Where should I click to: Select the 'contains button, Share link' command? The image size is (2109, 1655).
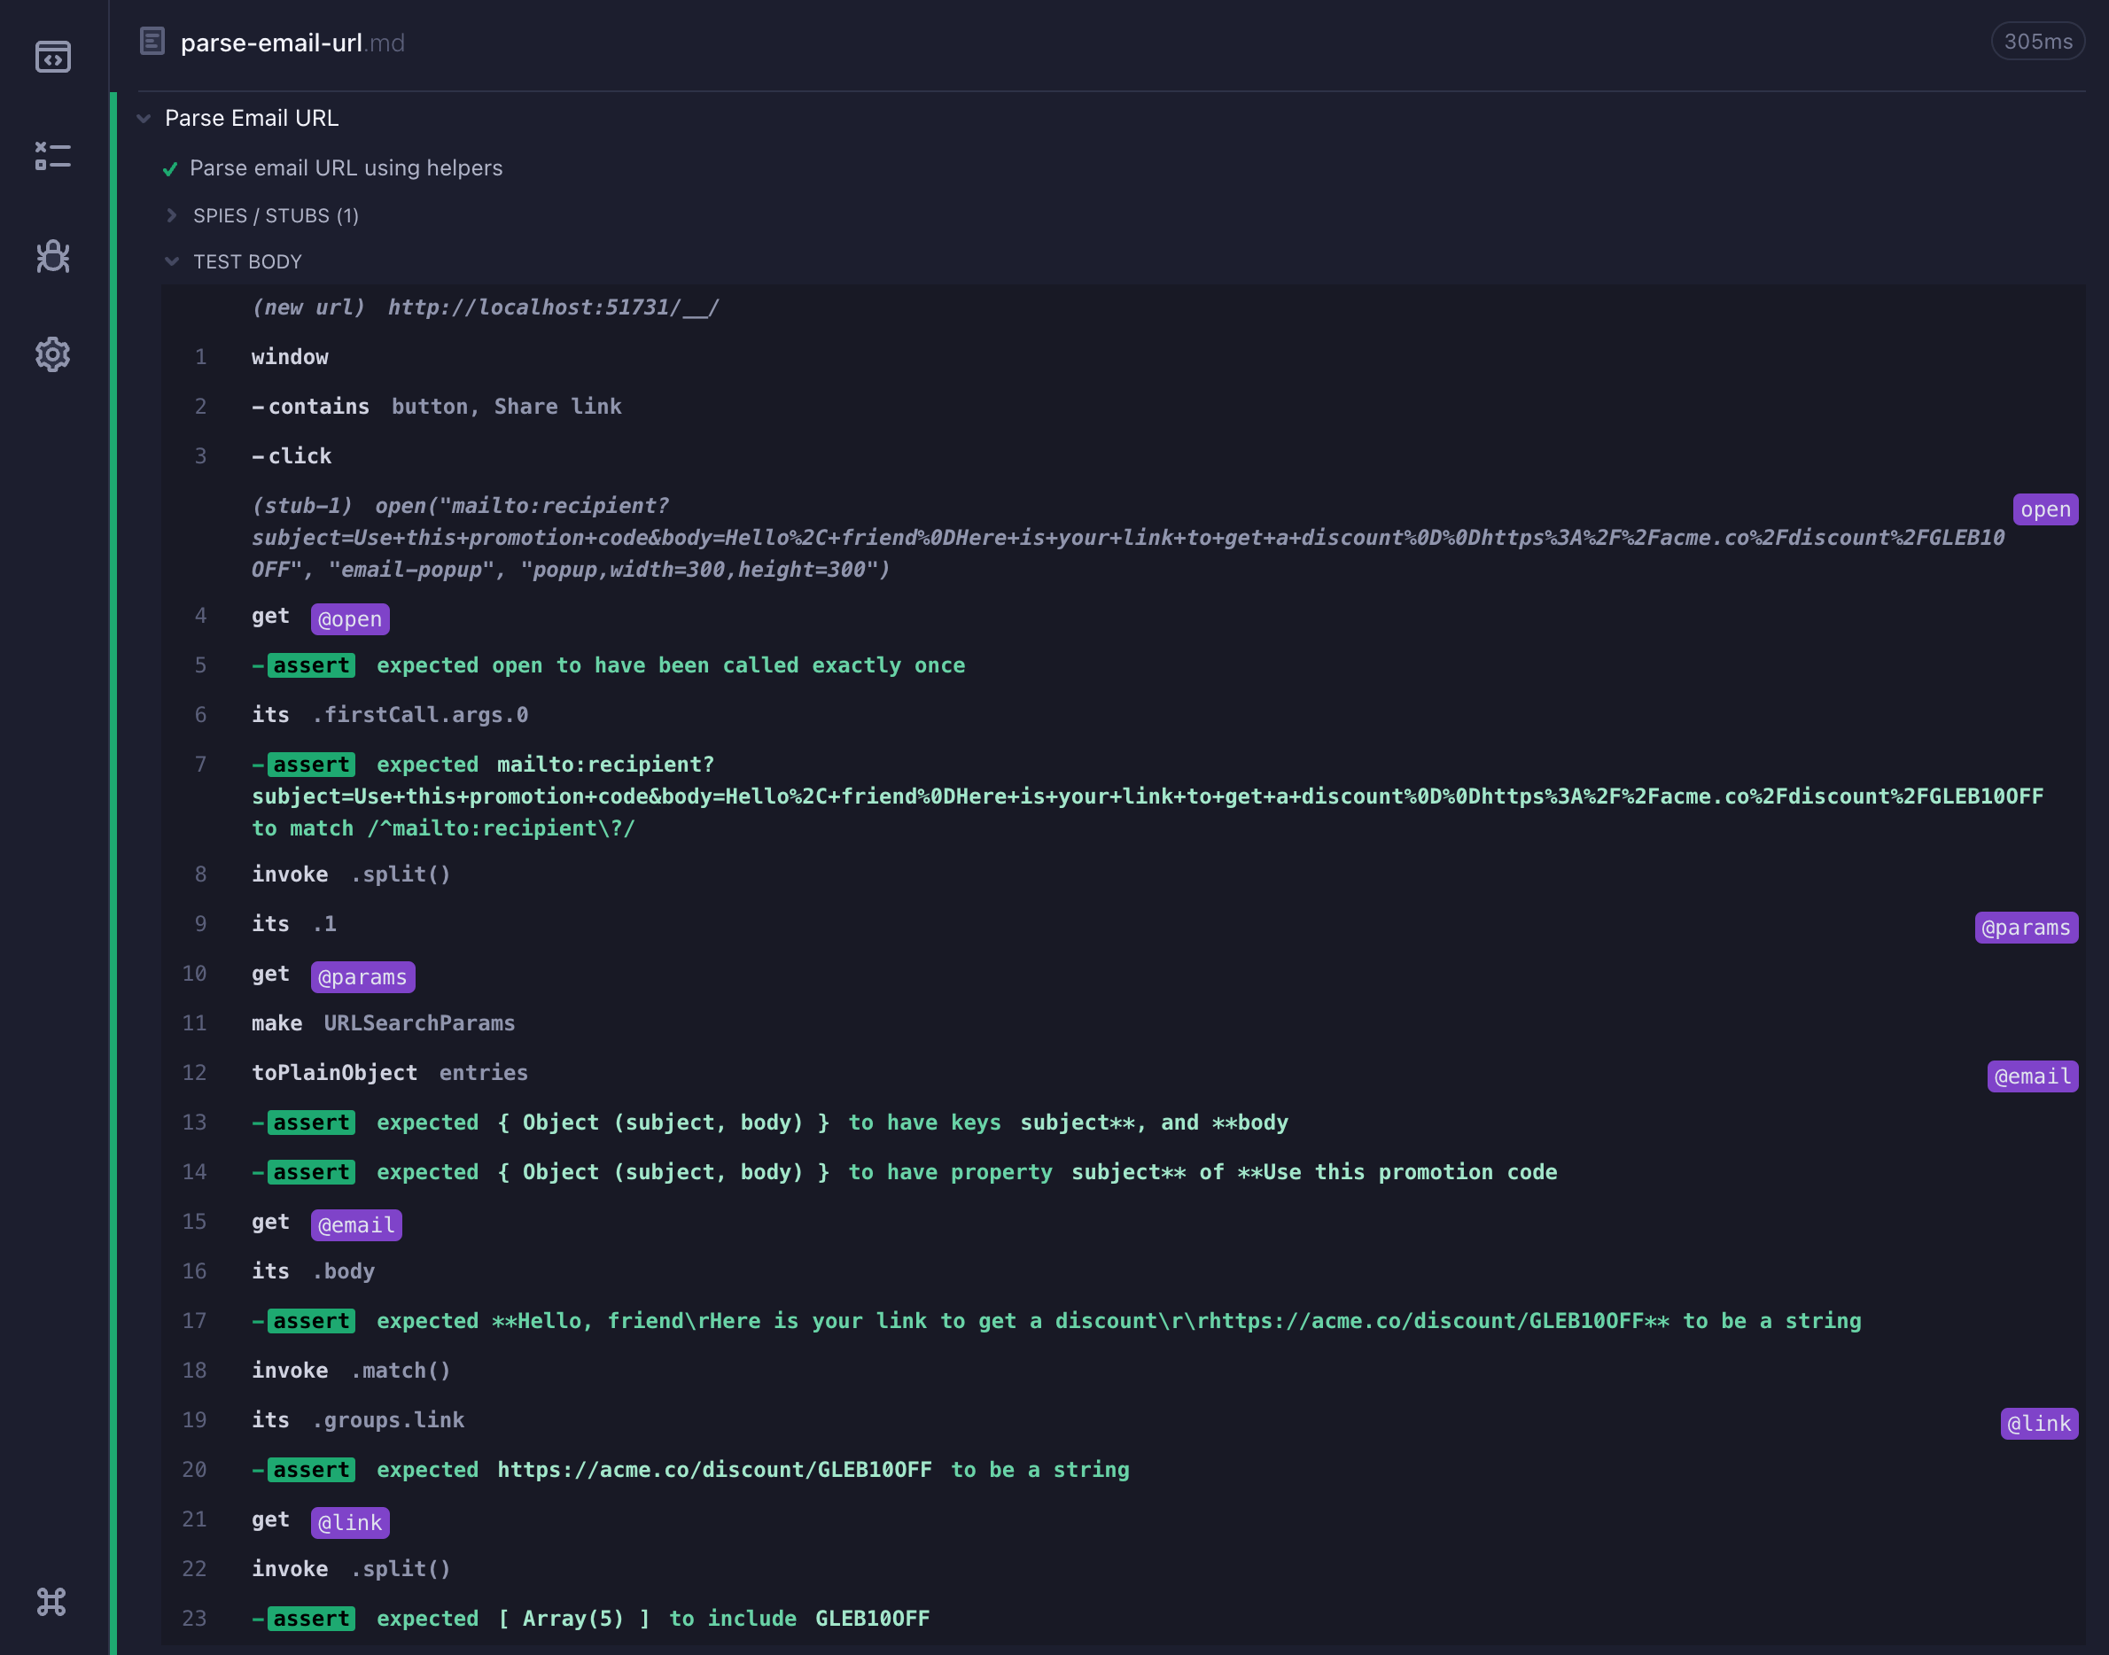(1123, 406)
